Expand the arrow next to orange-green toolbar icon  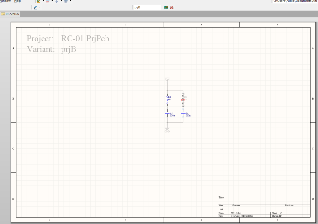pos(43,1)
